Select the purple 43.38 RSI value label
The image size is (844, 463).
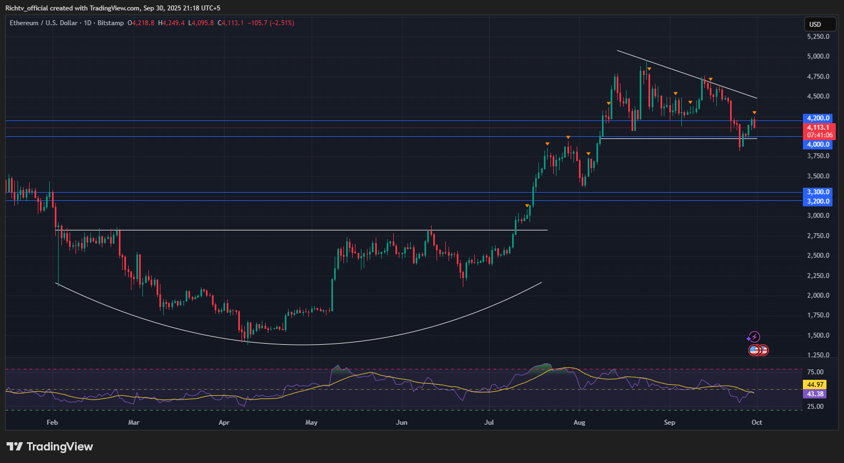pyautogui.click(x=815, y=394)
